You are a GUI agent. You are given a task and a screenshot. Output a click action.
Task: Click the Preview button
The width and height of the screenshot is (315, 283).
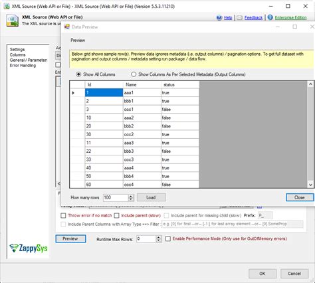coord(70,238)
